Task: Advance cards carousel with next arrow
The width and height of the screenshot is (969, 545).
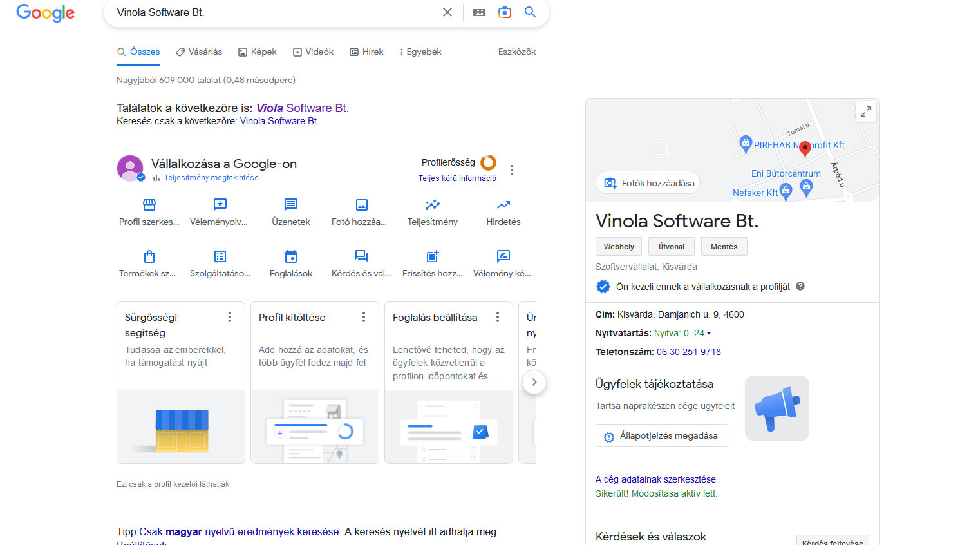Action: click(534, 382)
